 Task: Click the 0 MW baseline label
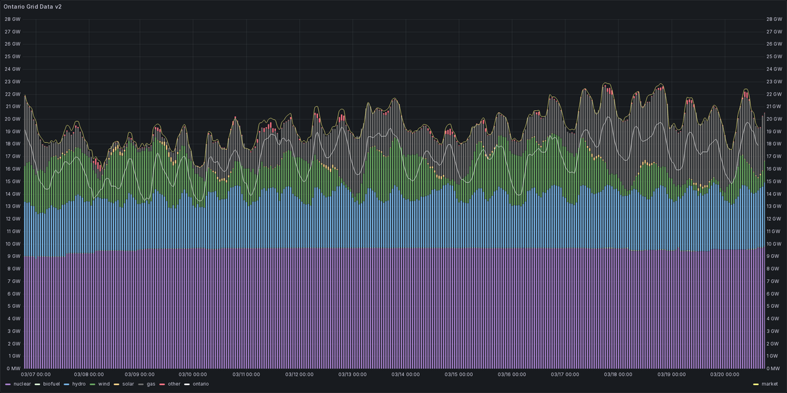tap(12, 366)
